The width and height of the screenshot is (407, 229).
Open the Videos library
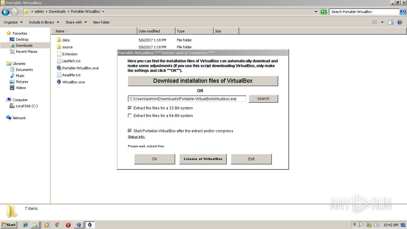21,88
